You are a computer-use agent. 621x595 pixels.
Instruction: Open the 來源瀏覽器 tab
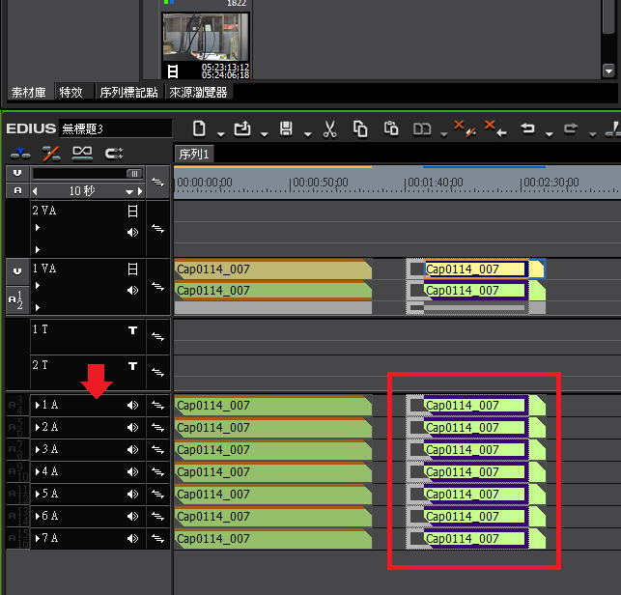coord(199,93)
